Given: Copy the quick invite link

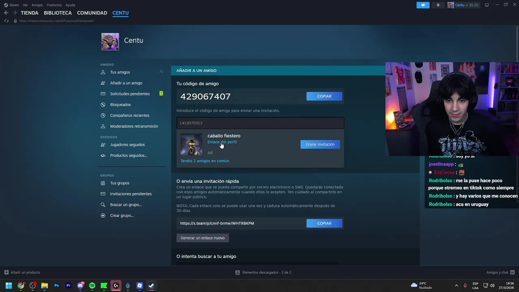Looking at the screenshot, I should [x=324, y=223].
